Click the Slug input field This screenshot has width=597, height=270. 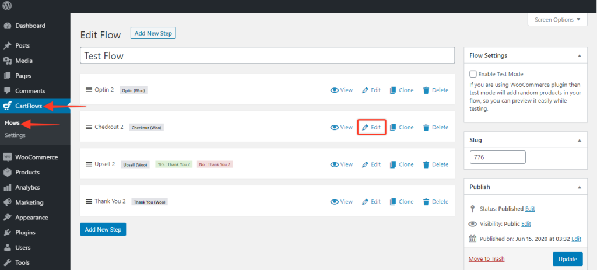497,157
